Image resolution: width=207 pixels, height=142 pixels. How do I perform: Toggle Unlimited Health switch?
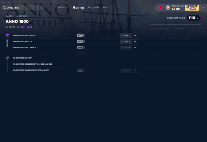pos(81,41)
